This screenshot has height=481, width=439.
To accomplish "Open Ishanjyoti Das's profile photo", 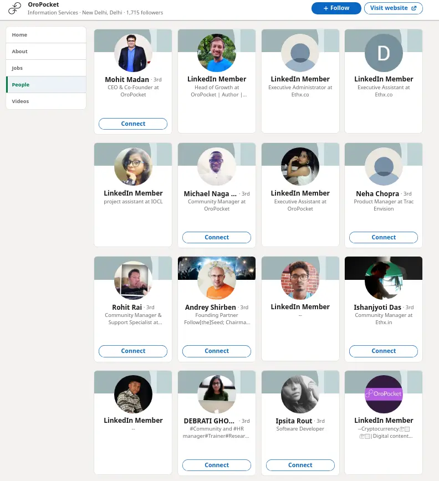I will tap(384, 280).
